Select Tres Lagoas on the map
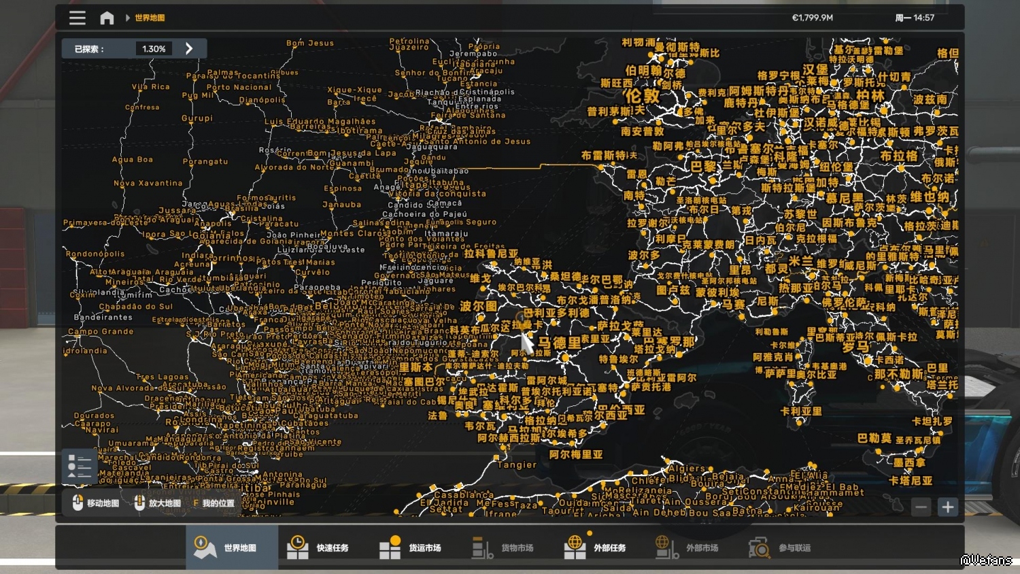The height and width of the screenshot is (574, 1020). click(x=163, y=377)
